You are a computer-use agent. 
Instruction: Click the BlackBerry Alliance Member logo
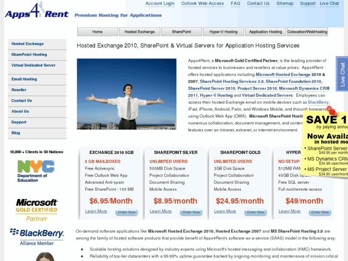[x=37, y=237]
